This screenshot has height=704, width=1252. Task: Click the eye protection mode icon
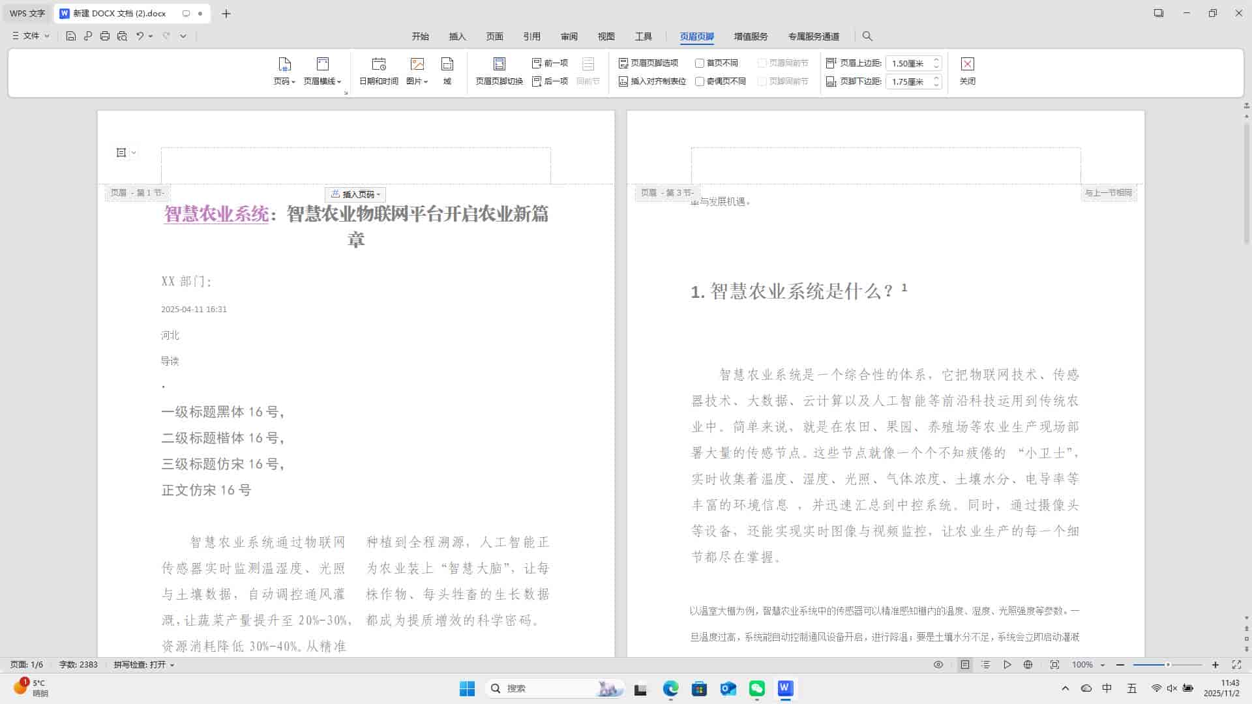coord(938,665)
